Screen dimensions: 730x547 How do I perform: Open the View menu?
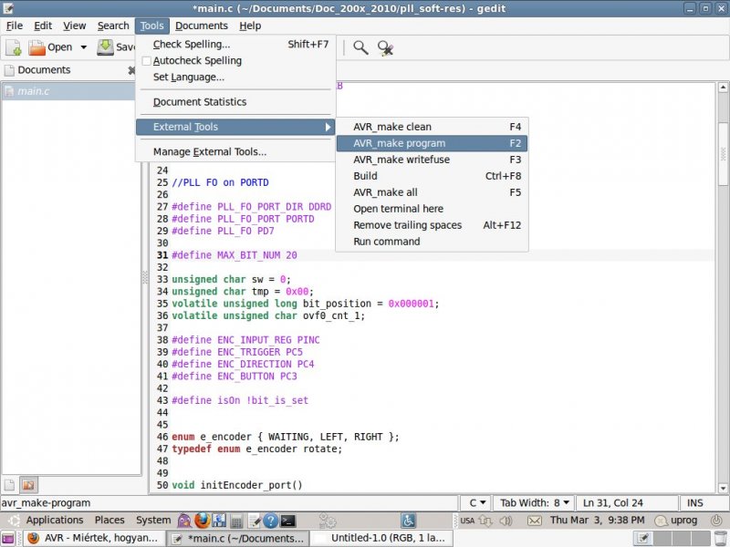[75, 26]
